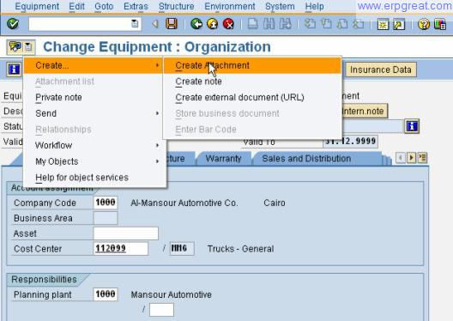Click the Create New Session icon
Screen dimensions: 453x321
click(x=383, y=25)
